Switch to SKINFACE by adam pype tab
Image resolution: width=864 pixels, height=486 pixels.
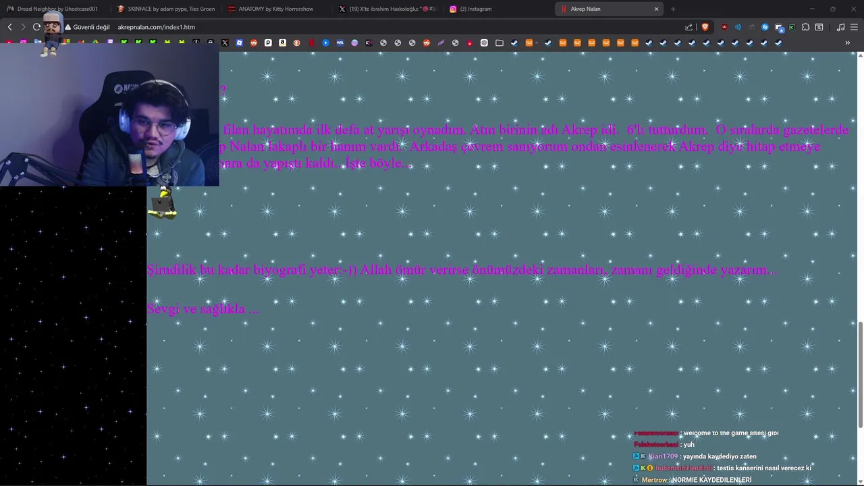pos(165,9)
